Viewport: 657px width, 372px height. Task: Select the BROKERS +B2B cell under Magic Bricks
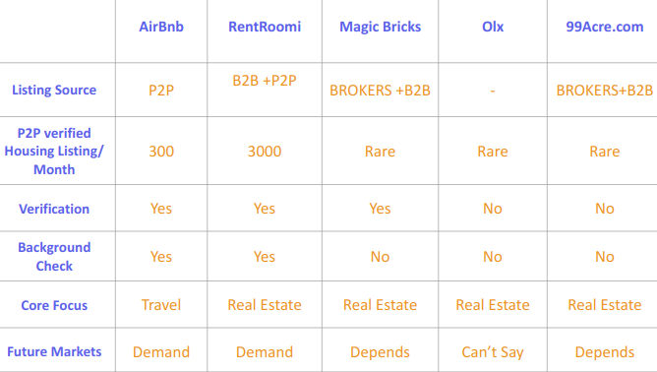380,91
